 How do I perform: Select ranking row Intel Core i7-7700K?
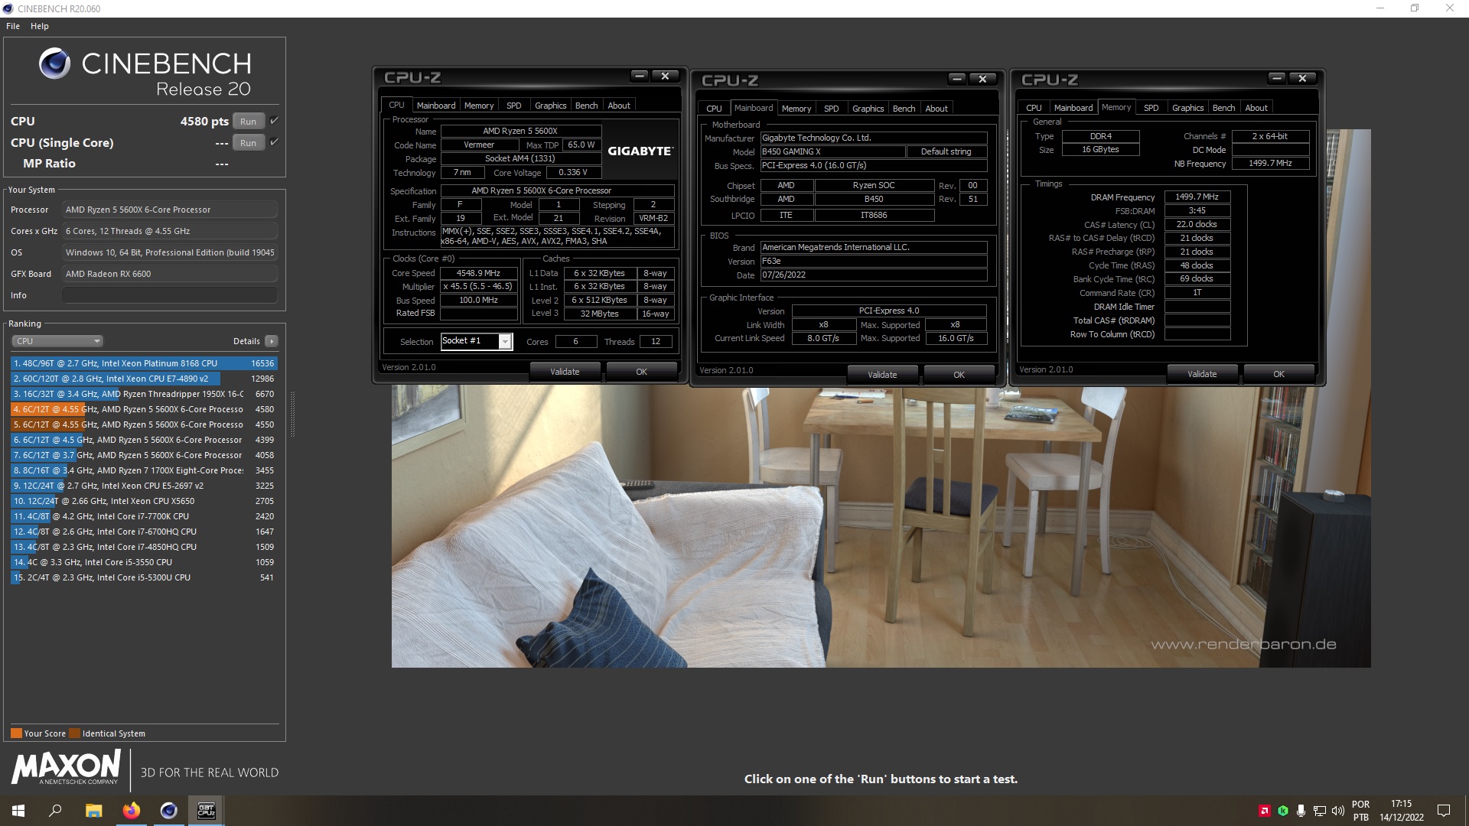coord(144,516)
